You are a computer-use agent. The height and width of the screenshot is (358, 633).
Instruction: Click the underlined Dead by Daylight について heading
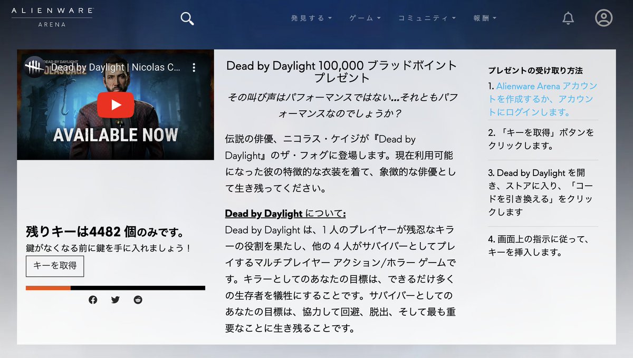click(285, 214)
